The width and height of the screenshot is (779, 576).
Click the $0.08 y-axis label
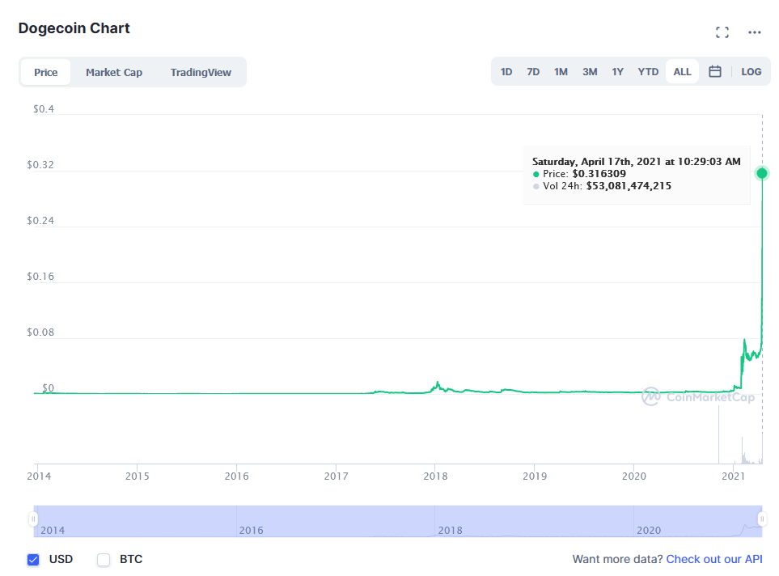coord(40,332)
